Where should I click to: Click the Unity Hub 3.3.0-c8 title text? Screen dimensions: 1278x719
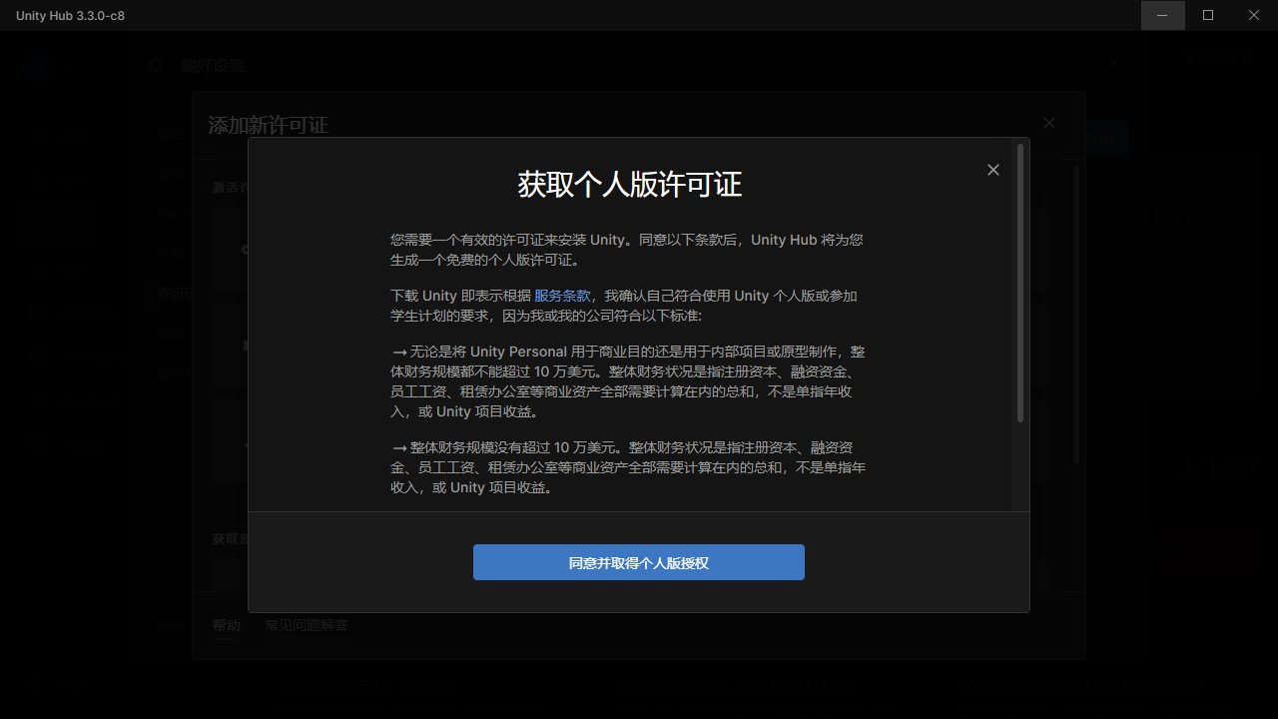coord(70,16)
